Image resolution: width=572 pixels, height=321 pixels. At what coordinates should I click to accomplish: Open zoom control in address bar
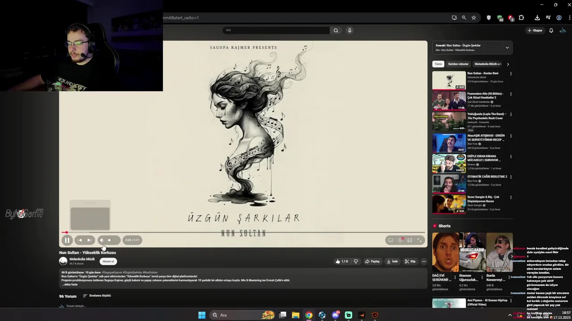pyautogui.click(x=464, y=18)
